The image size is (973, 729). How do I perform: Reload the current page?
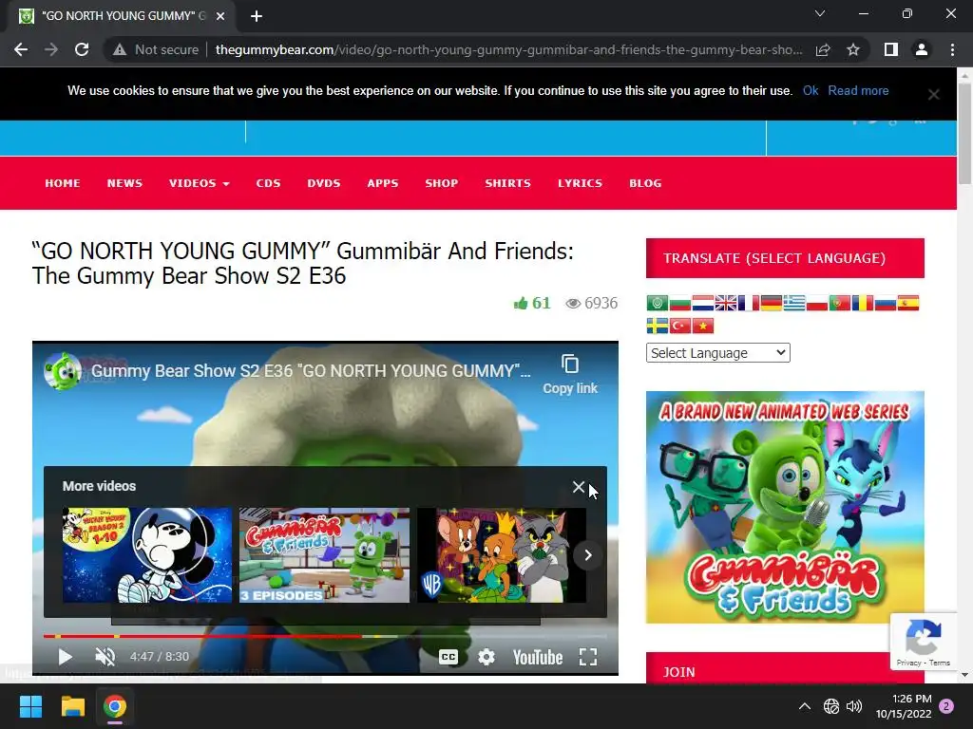click(82, 49)
